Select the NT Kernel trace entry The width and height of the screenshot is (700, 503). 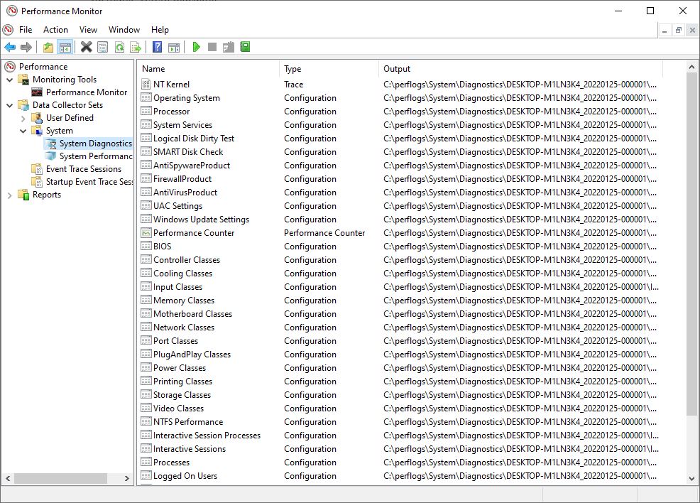171,85
